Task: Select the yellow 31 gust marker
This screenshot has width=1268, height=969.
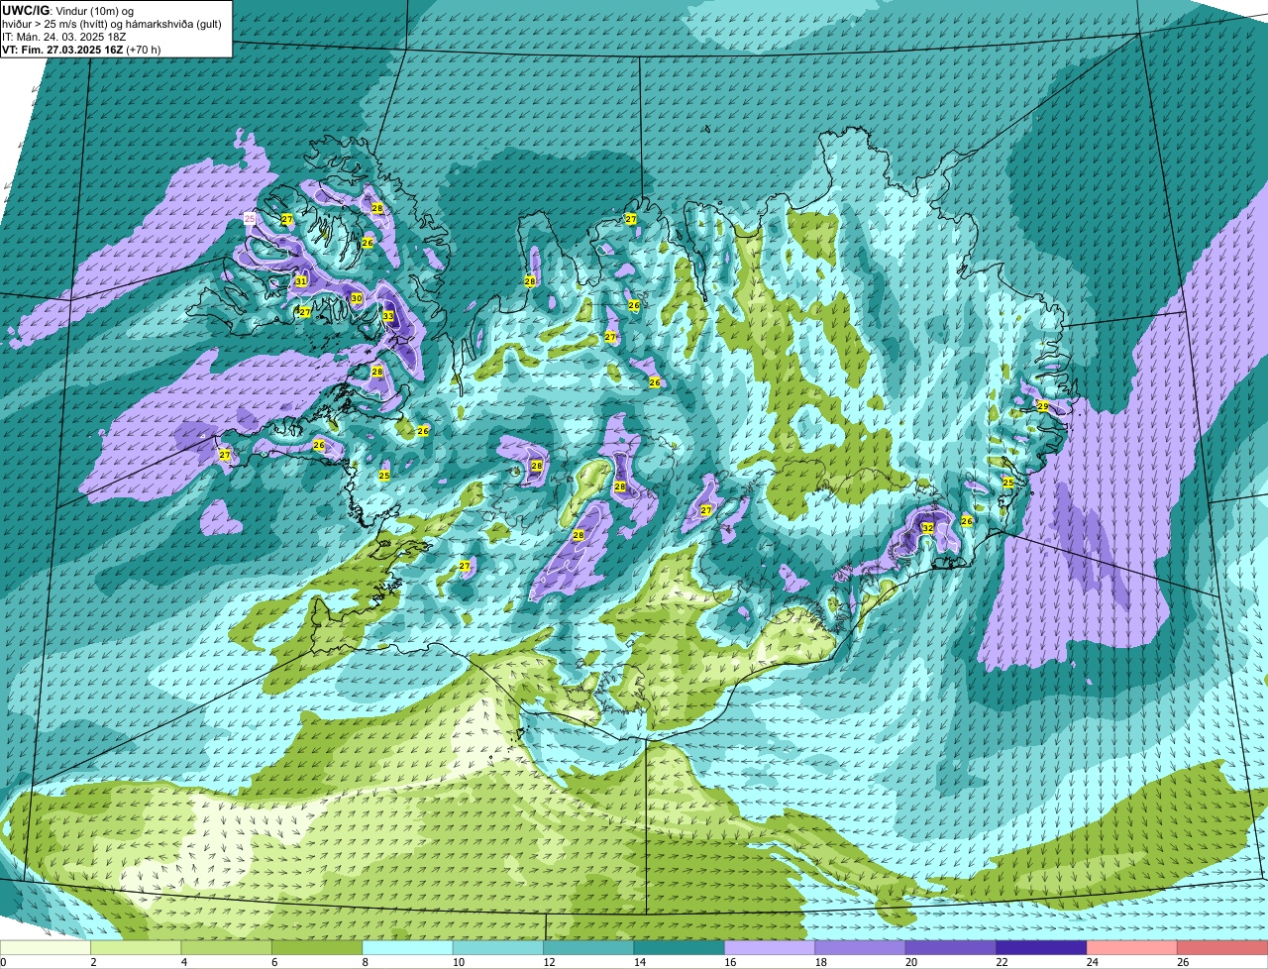Action: 301,281
